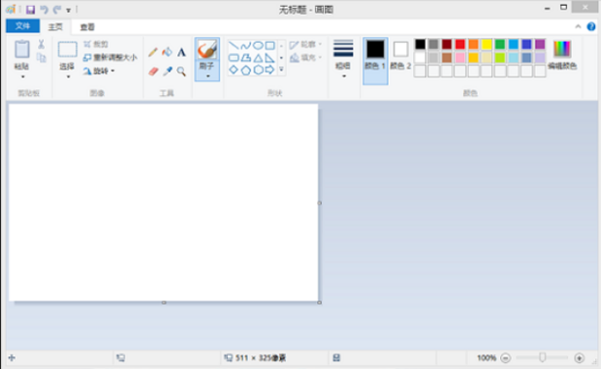Pick the green color swatch
The image size is (601, 369).
coord(500,44)
